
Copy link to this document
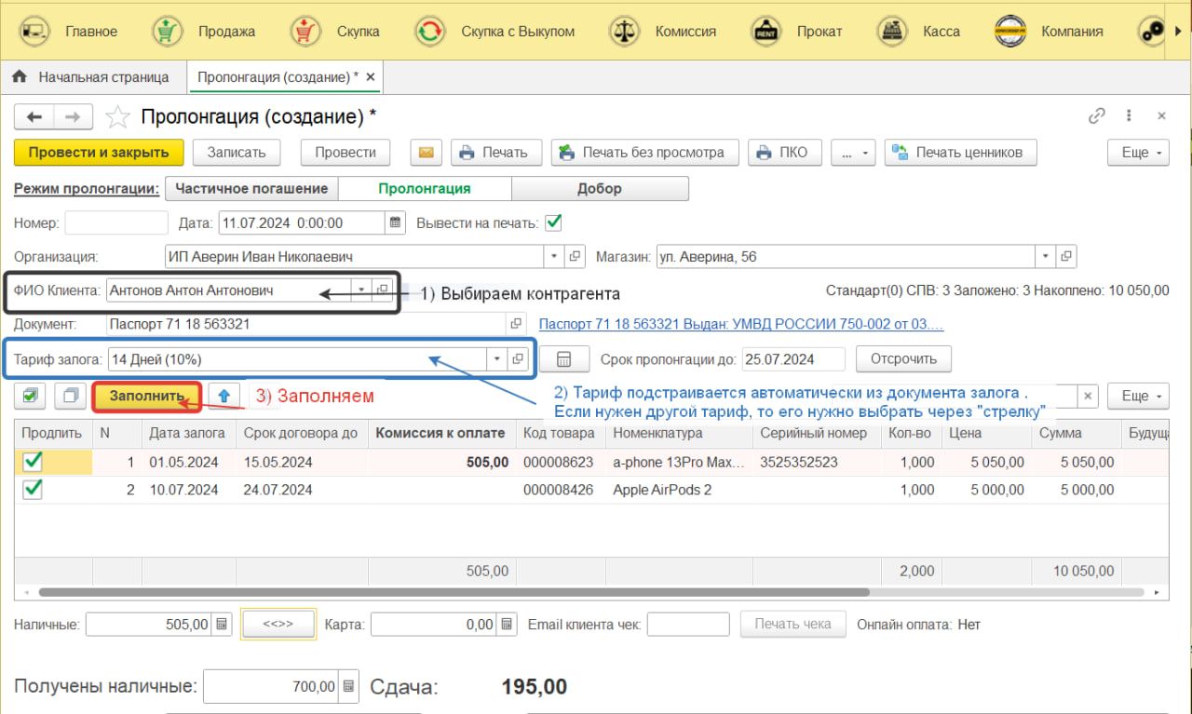[x=1097, y=116]
